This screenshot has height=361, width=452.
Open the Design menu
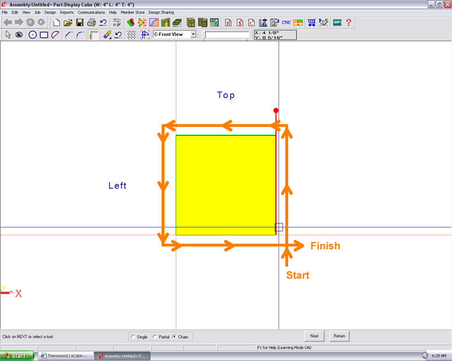pyautogui.click(x=50, y=12)
